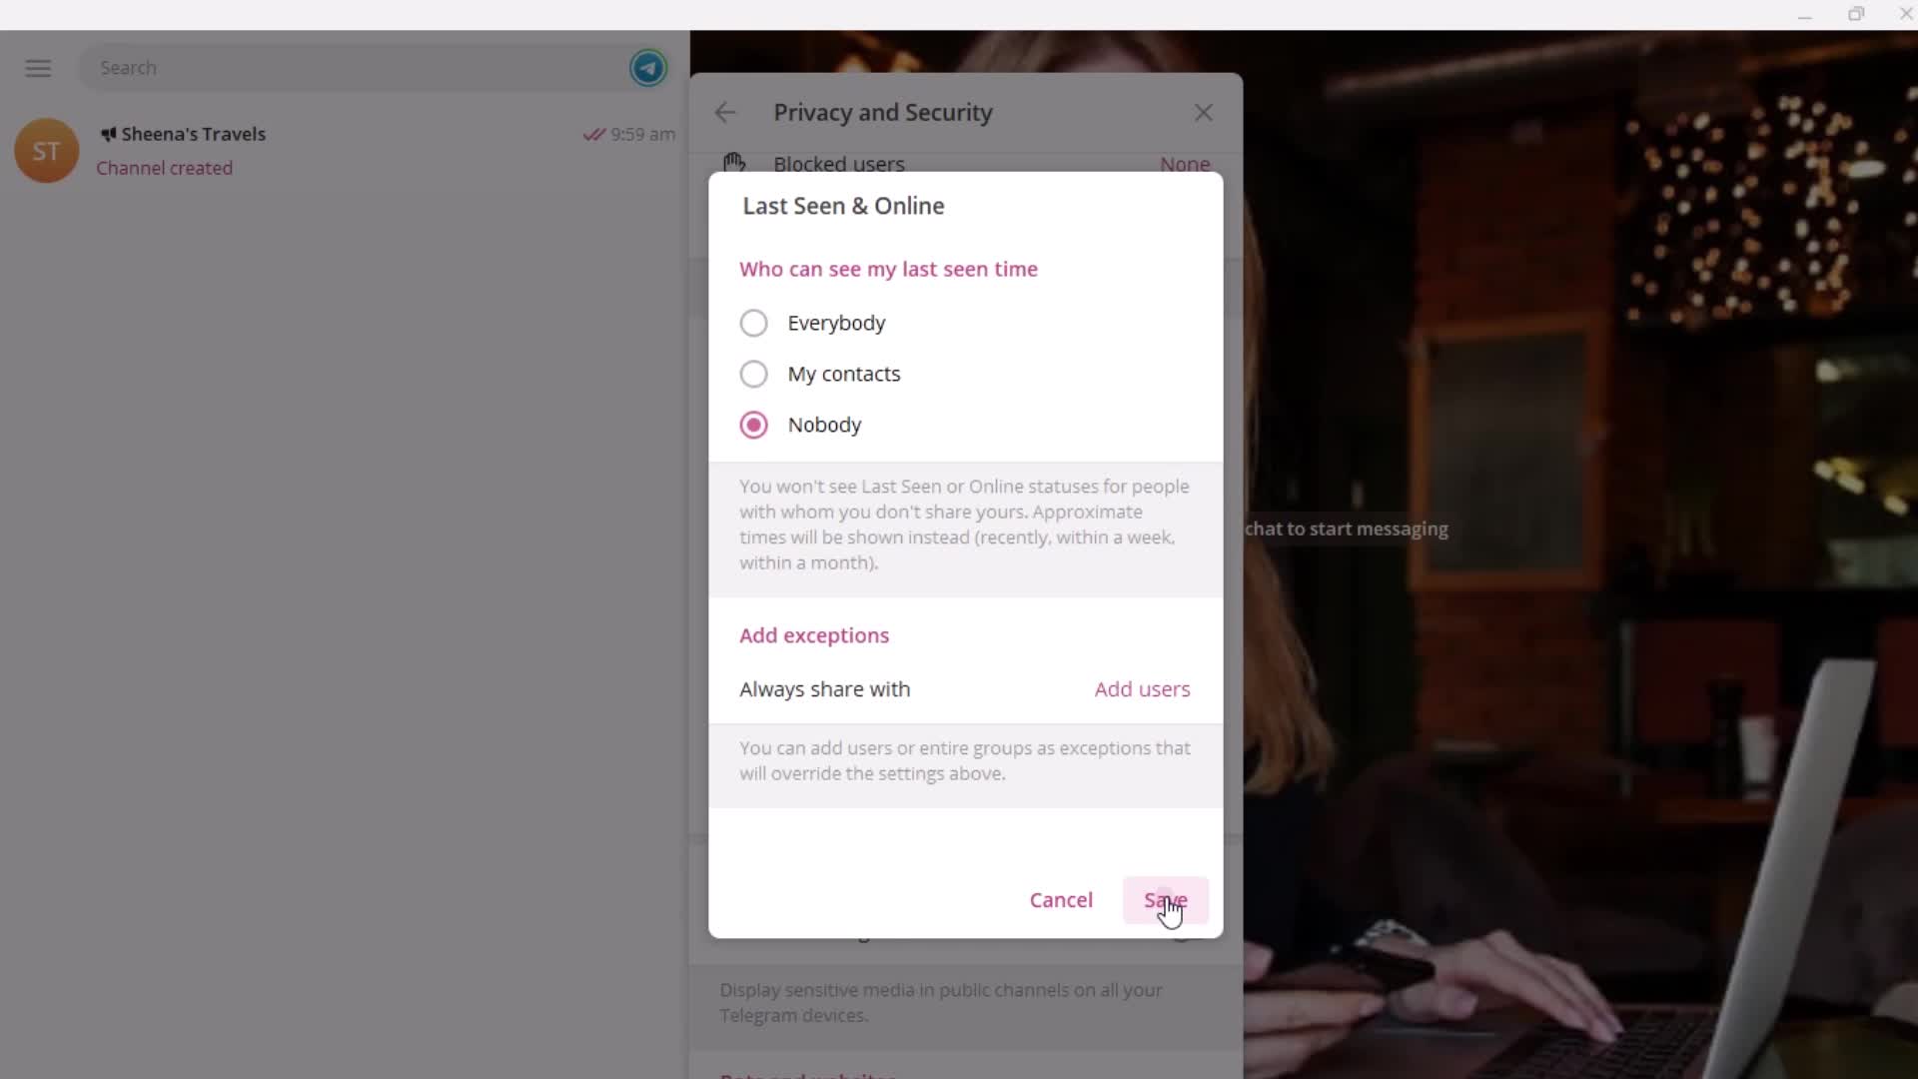Select the Everybody radio button option
Viewport: 1918px width, 1079px height.
pyautogui.click(x=753, y=323)
